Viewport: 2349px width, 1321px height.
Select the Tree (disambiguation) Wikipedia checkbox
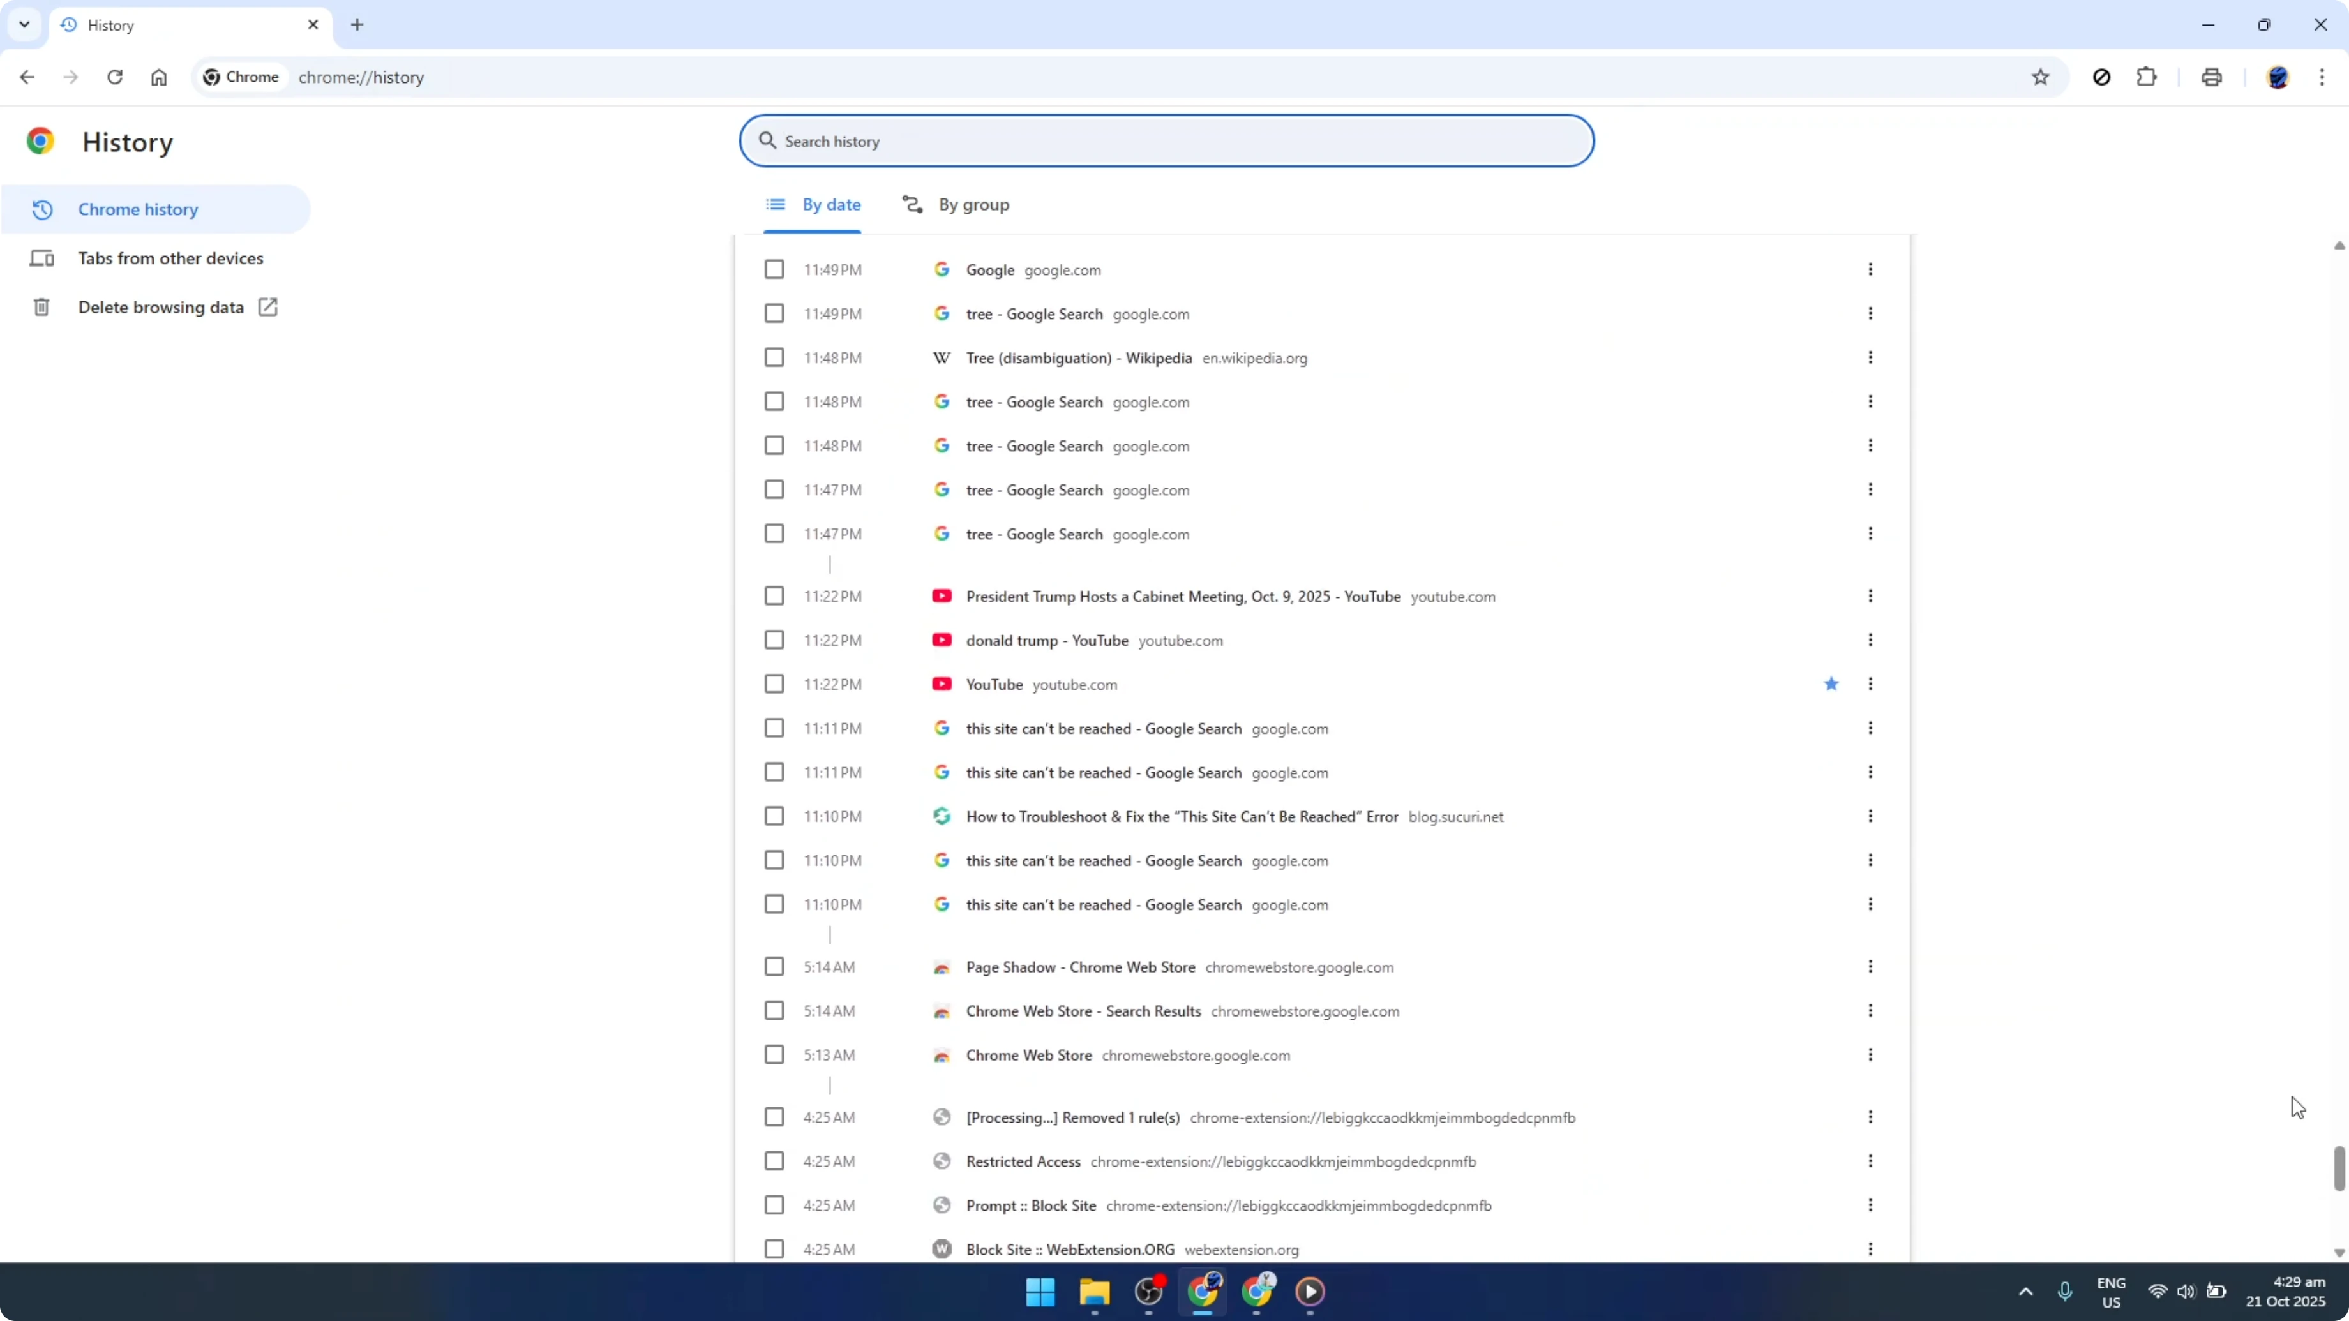(x=774, y=357)
